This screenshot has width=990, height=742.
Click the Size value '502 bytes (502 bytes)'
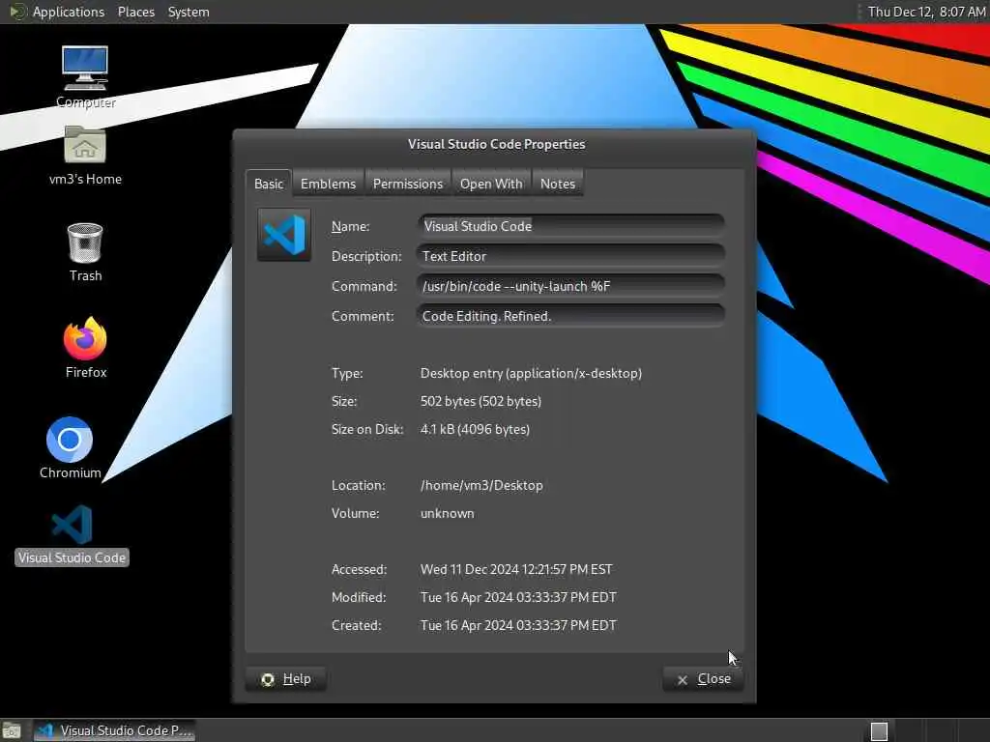point(480,401)
